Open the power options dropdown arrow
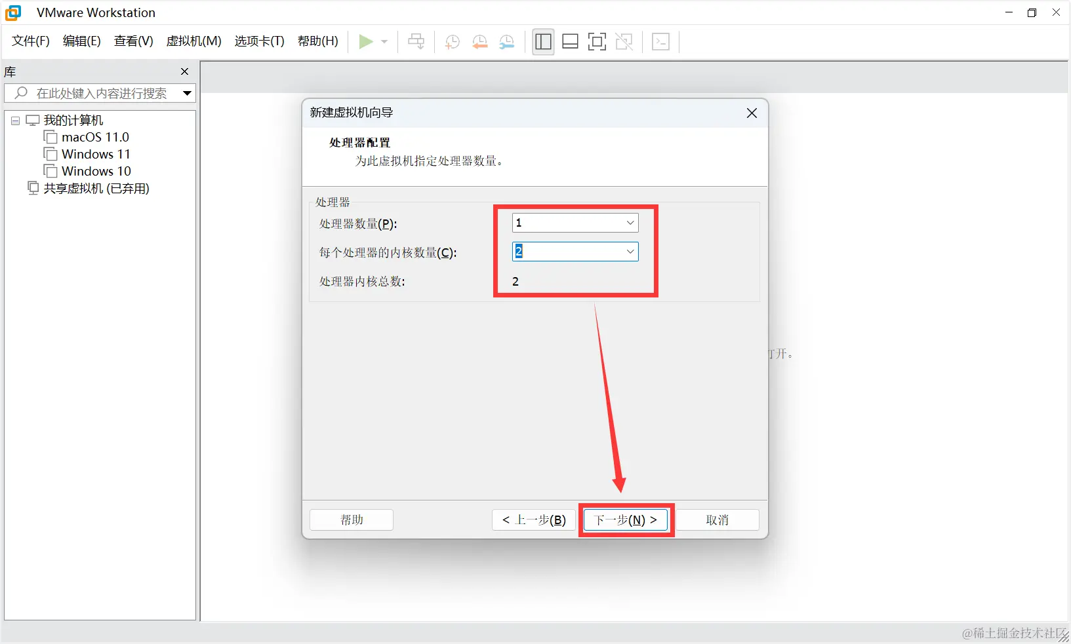This screenshot has width=1071, height=644. [384, 42]
